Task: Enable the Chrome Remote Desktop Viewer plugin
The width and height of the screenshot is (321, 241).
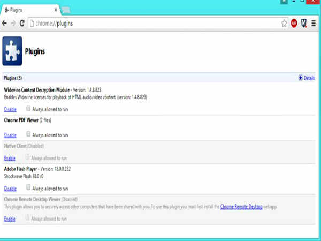Action: coord(10,219)
